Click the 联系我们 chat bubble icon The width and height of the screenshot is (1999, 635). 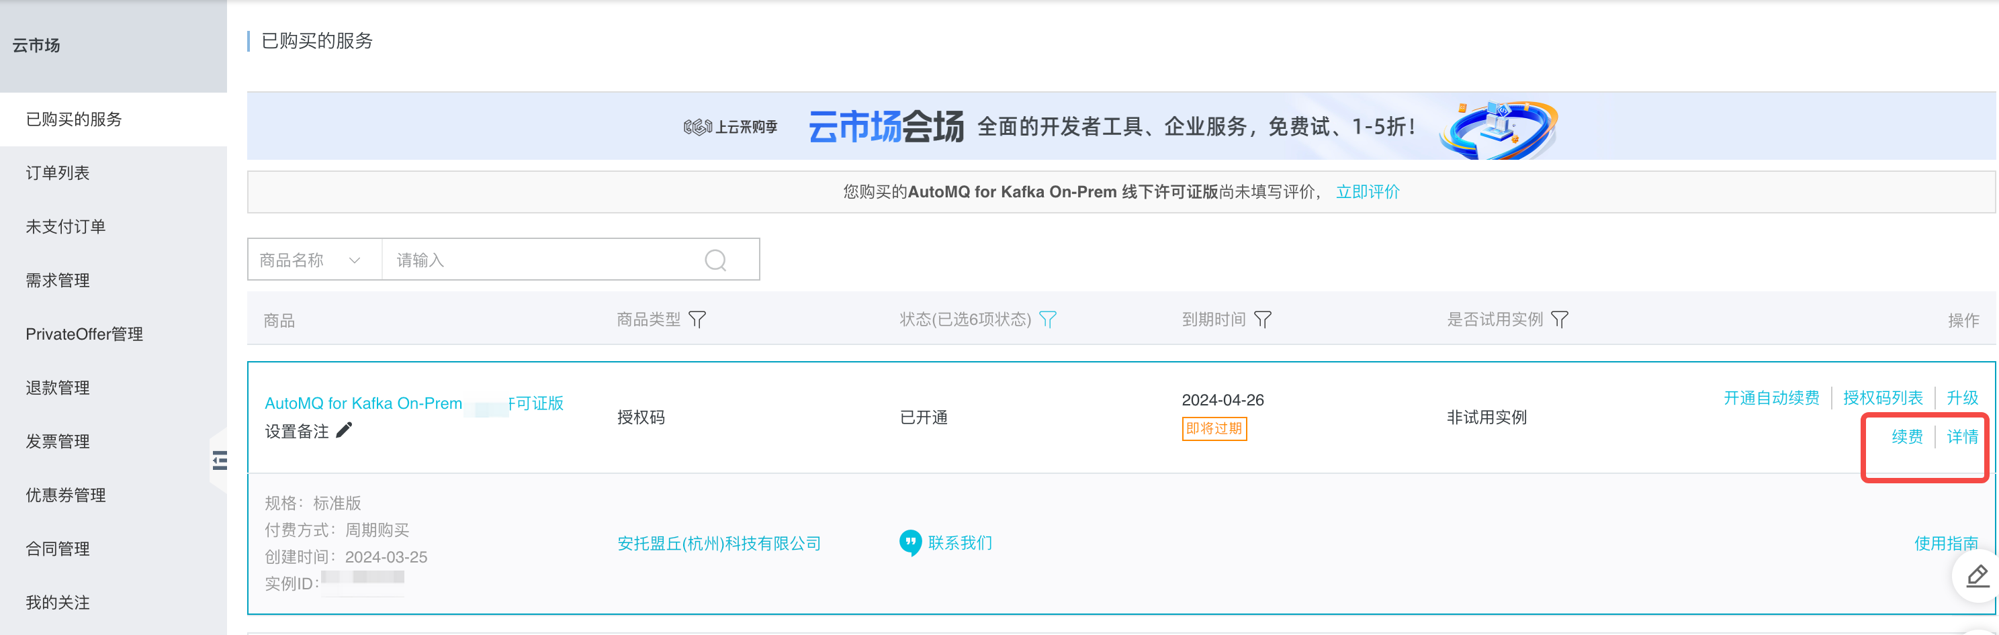pos(910,543)
